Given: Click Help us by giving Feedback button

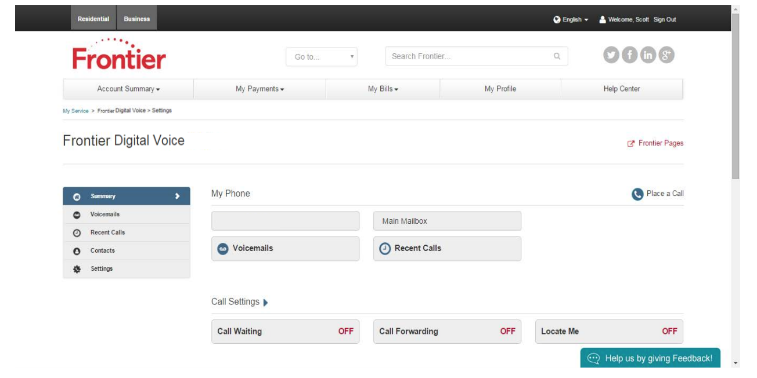Looking at the screenshot, I should click(650, 359).
